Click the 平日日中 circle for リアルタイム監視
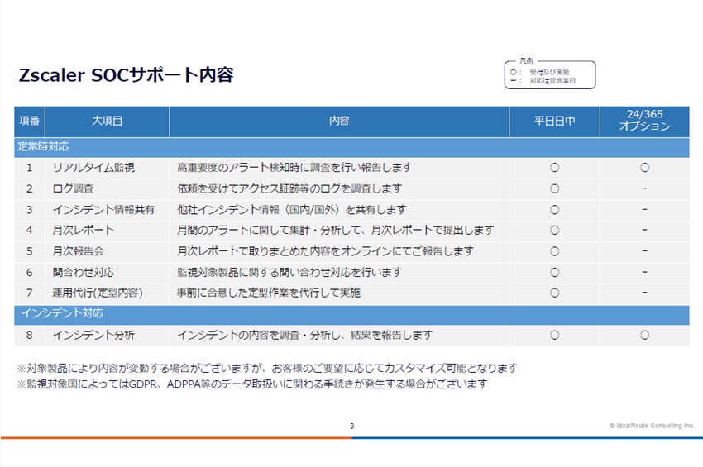This screenshot has height=467, width=703. (555, 168)
